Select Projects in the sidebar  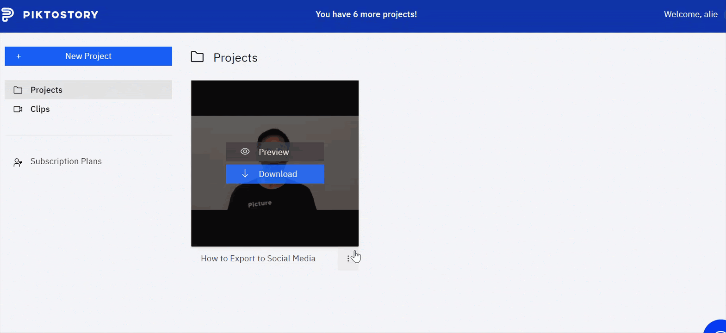click(88, 90)
